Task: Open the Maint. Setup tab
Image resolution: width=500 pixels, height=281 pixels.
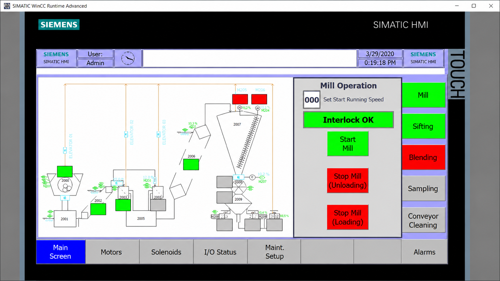Action: pos(274,252)
